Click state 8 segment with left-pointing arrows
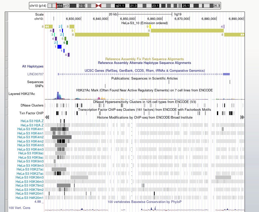Screen dimensions: 259x212 pos(49,27)
